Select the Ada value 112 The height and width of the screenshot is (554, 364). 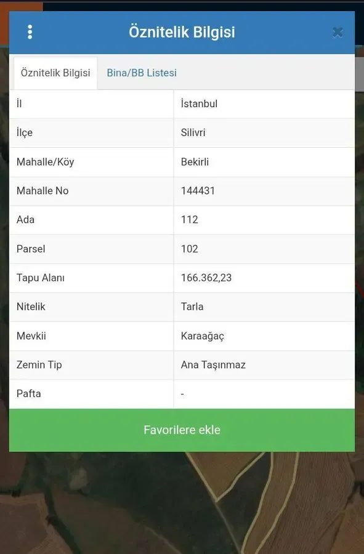tap(190, 220)
